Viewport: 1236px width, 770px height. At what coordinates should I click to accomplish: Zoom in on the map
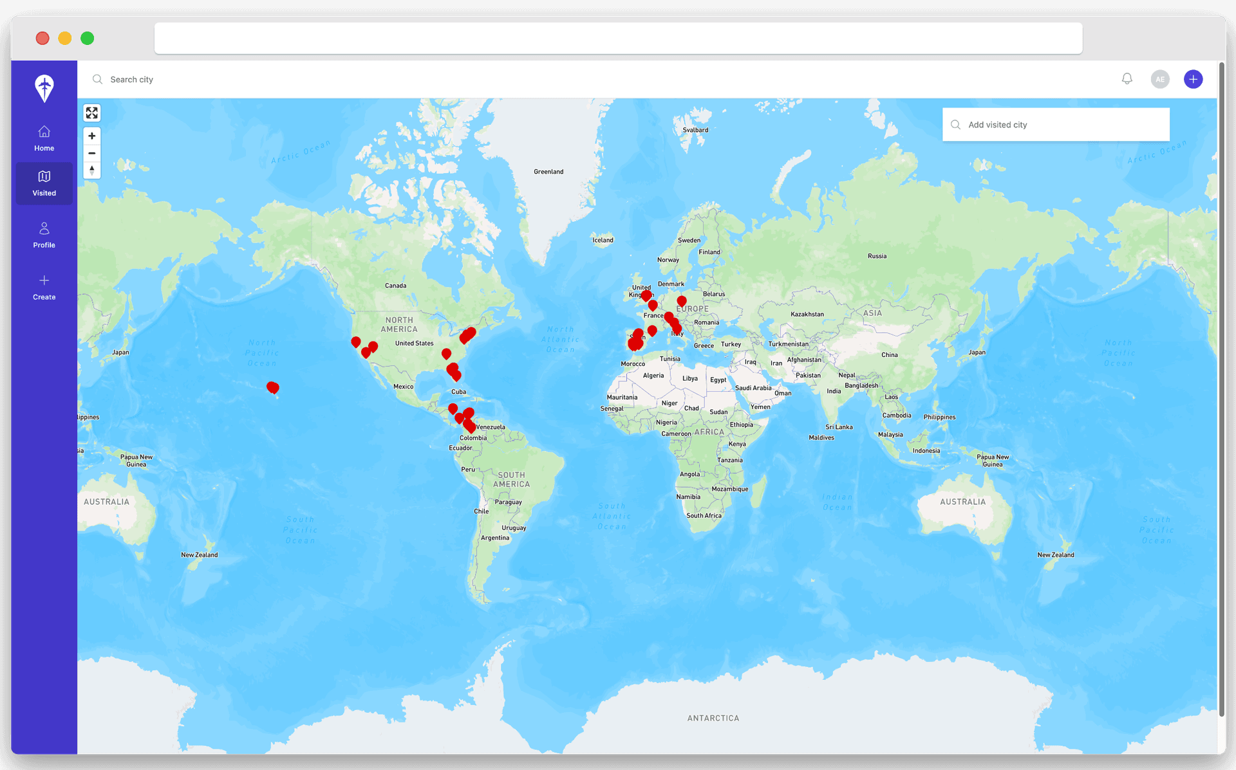92,135
